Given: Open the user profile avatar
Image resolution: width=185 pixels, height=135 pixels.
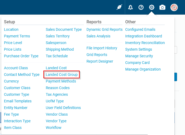Looking at the screenshot, I should coord(174,7).
